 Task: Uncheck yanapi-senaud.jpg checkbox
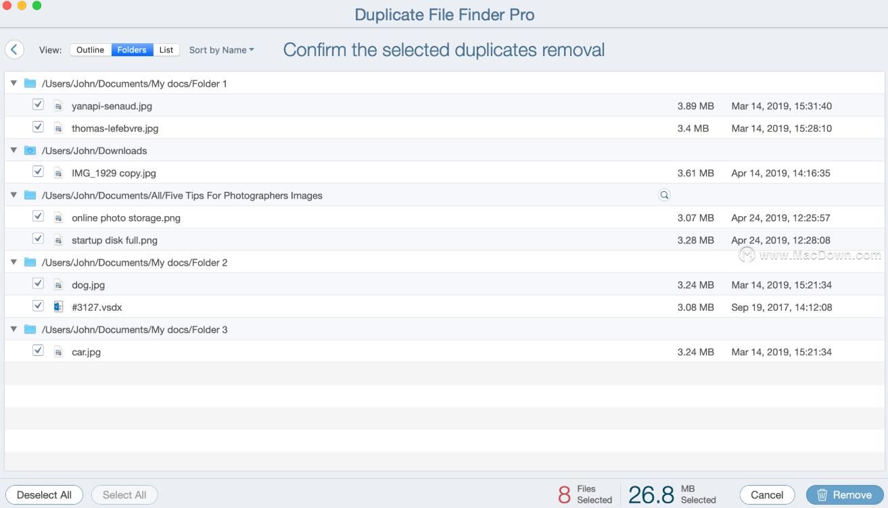[38, 105]
